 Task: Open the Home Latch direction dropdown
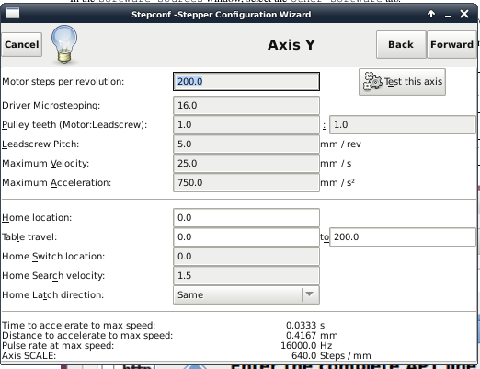click(246, 294)
